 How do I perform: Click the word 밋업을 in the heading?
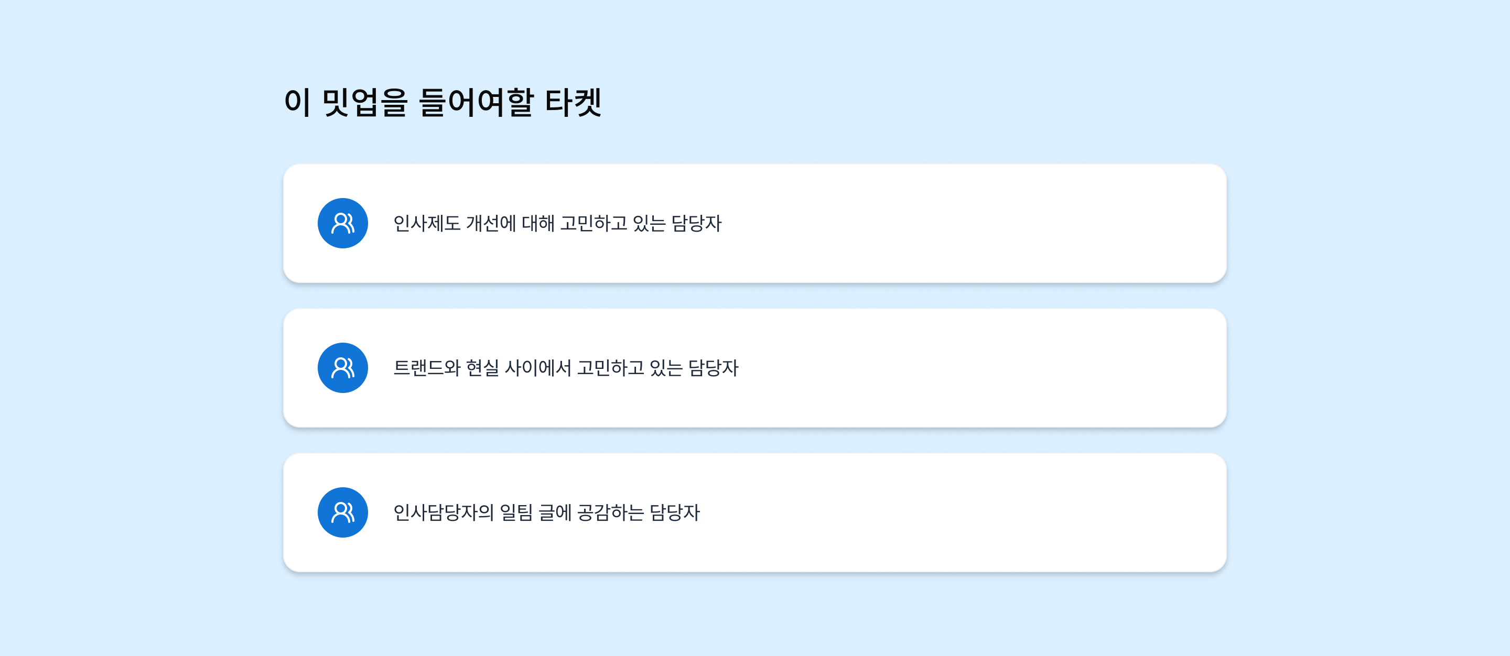coord(364,103)
